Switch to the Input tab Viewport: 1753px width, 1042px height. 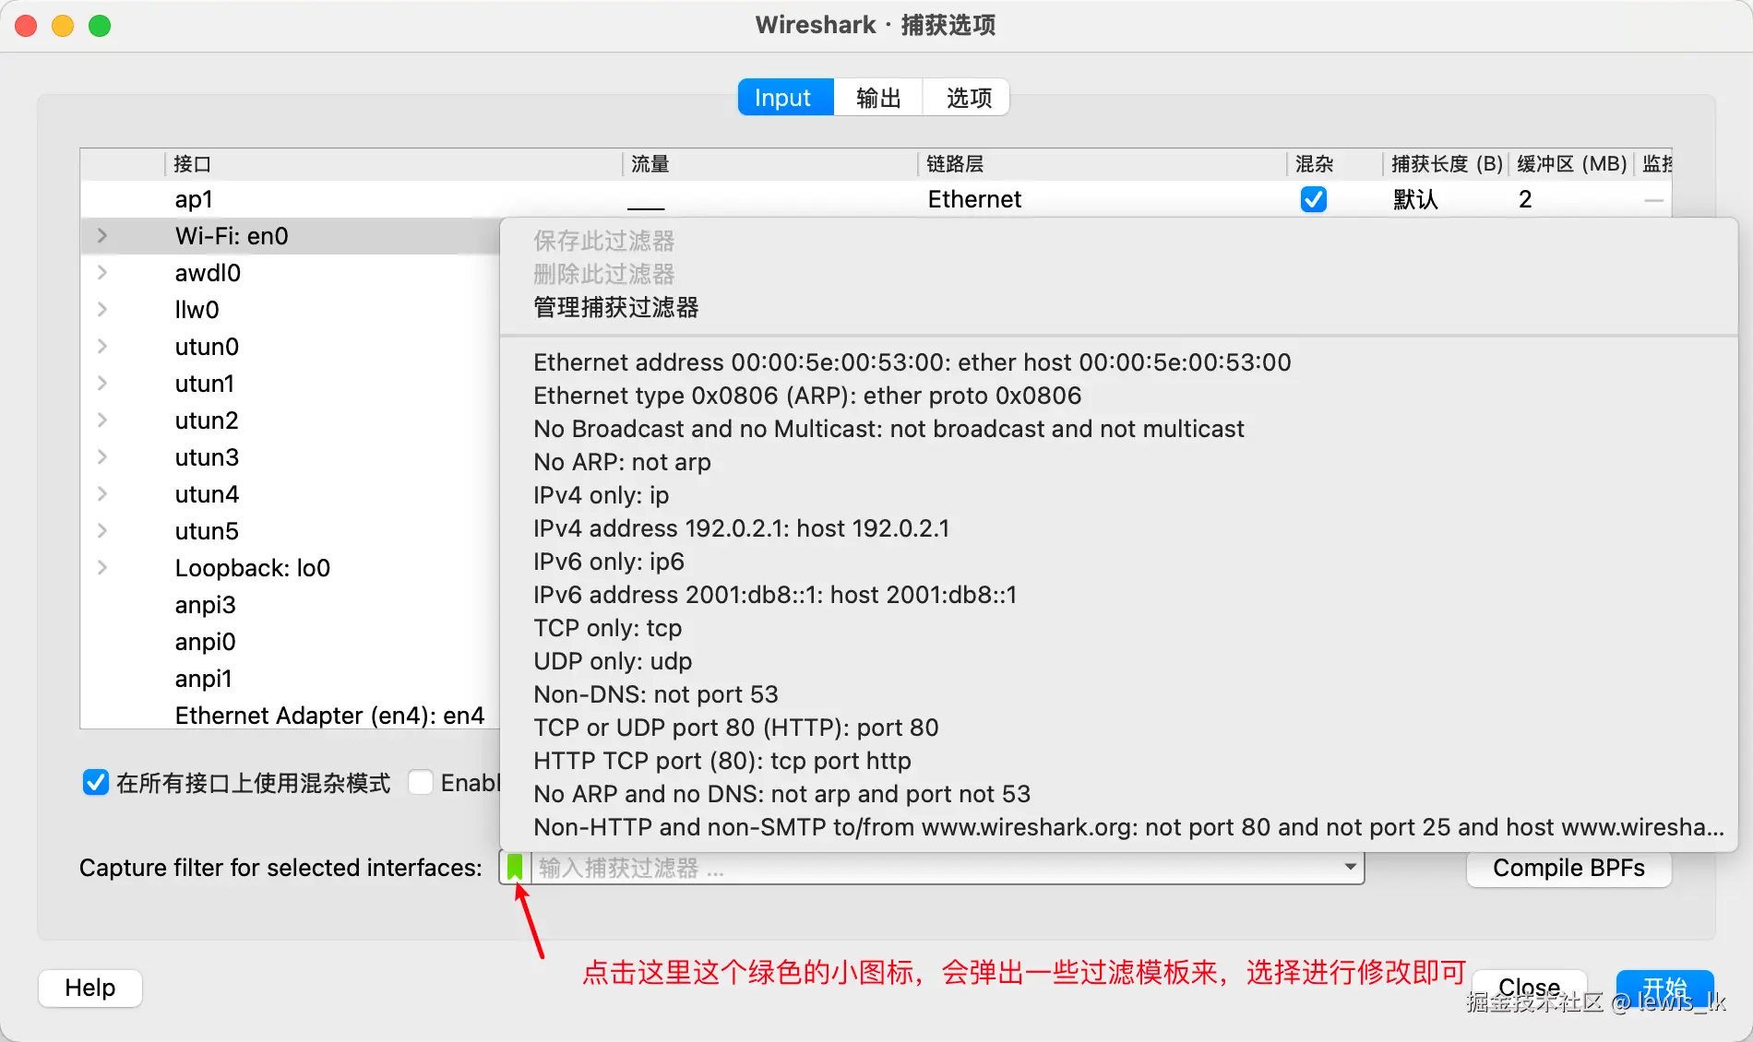(785, 98)
